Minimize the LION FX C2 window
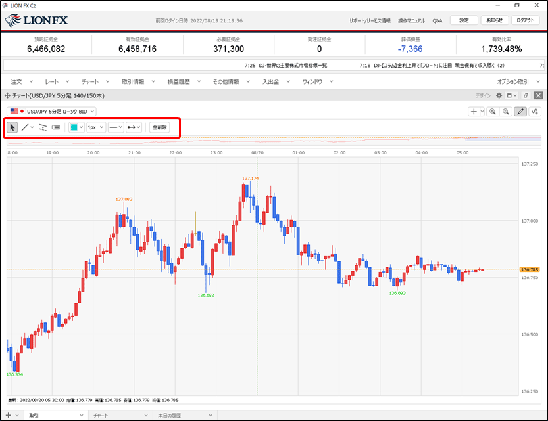548x421 pixels. point(497,5)
